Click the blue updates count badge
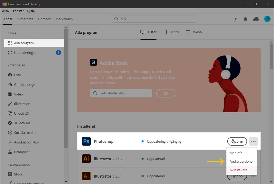This screenshot has width=274, height=184. [58, 53]
